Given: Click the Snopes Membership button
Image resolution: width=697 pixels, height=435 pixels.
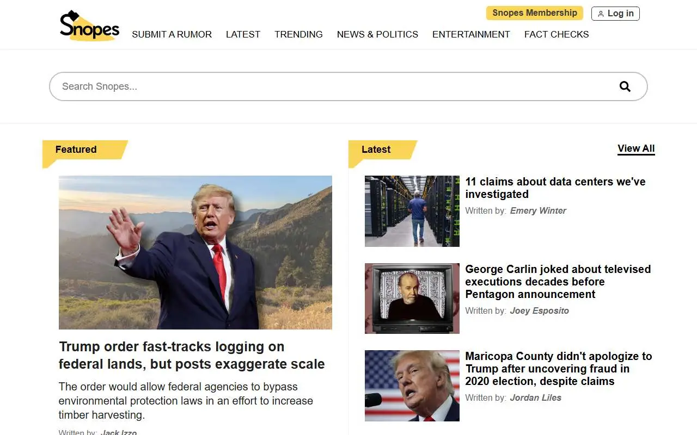Looking at the screenshot, I should 535,13.
